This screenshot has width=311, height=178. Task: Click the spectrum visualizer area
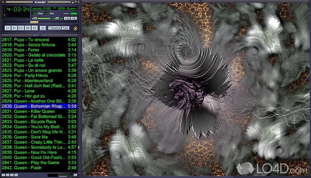tap(17, 15)
